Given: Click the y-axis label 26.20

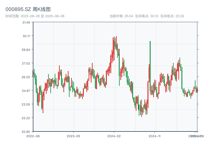Looking at the screenshot, I should coord(26,77).
